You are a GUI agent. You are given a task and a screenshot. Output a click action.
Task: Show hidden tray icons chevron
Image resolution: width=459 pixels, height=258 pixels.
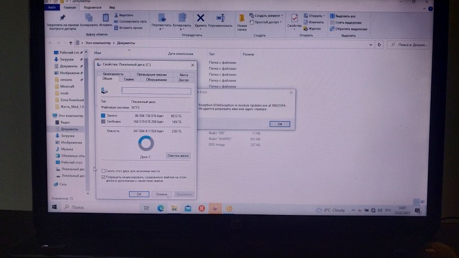(x=353, y=210)
